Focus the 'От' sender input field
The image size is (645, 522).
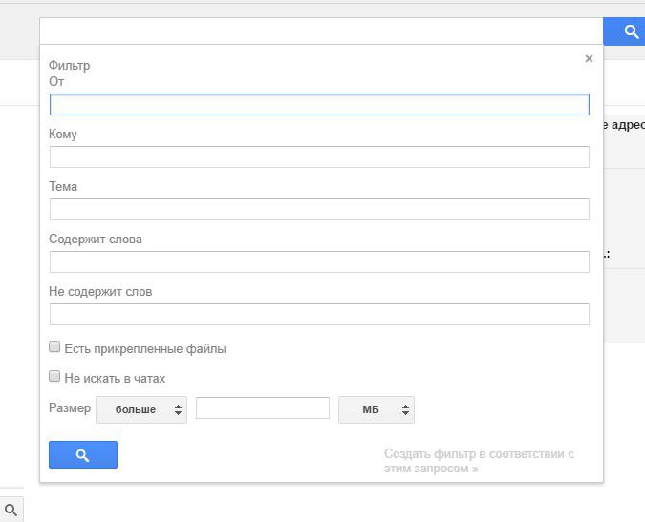319,105
